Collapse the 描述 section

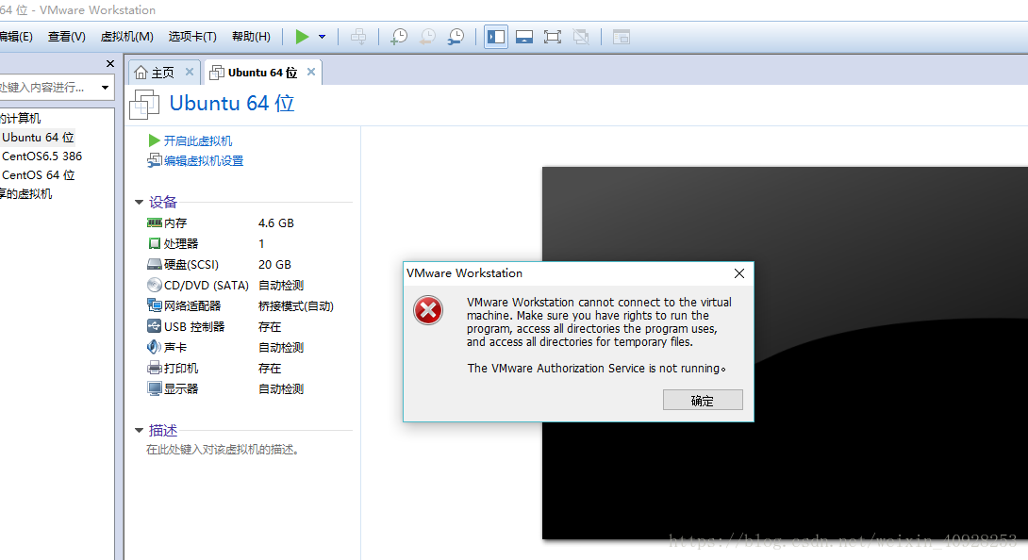(x=139, y=430)
